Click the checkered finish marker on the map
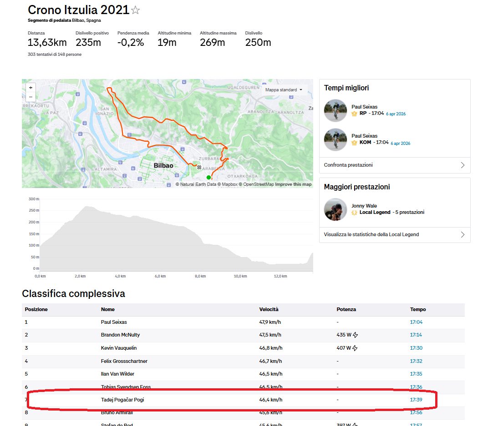Image resolution: width=498 pixels, height=426 pixels. coord(199,167)
